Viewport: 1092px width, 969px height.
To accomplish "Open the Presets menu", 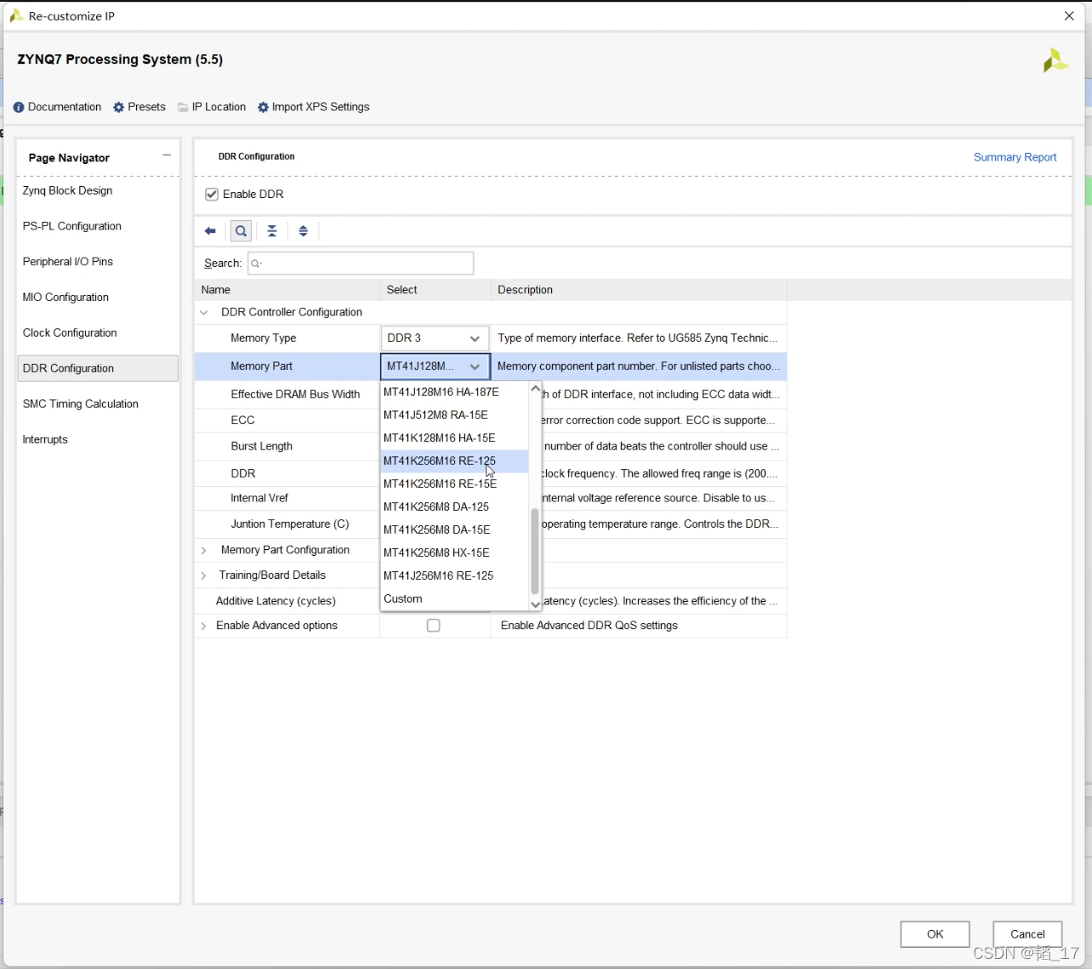I will pyautogui.click(x=146, y=107).
